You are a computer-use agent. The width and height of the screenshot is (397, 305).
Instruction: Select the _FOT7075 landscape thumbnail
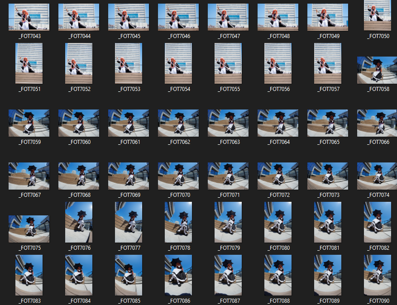29,229
